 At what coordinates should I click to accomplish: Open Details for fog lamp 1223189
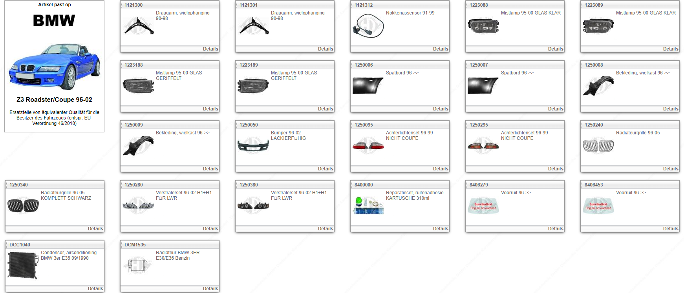point(326,109)
